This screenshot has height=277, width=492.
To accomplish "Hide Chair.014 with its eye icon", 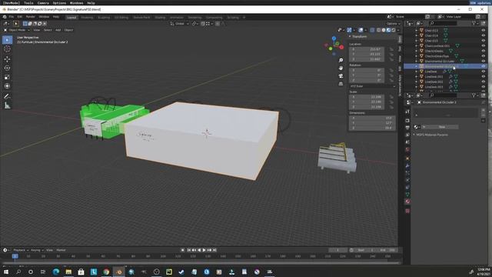I will coord(484,35).
